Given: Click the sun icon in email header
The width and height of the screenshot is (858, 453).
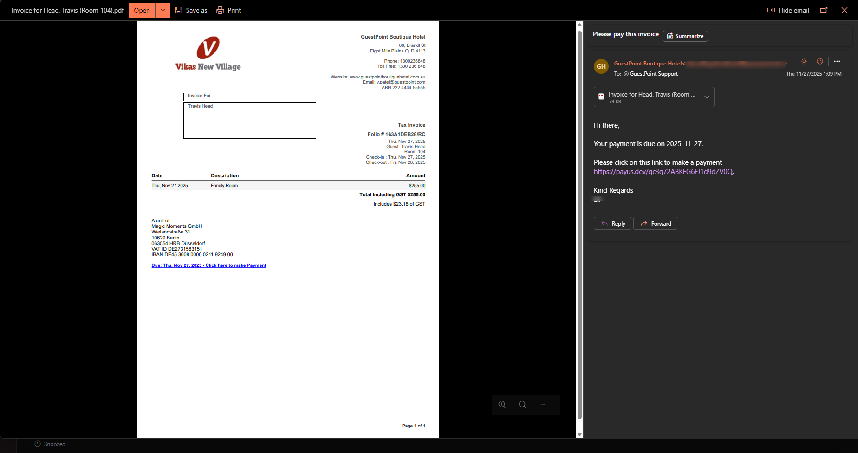Looking at the screenshot, I should pyautogui.click(x=804, y=61).
